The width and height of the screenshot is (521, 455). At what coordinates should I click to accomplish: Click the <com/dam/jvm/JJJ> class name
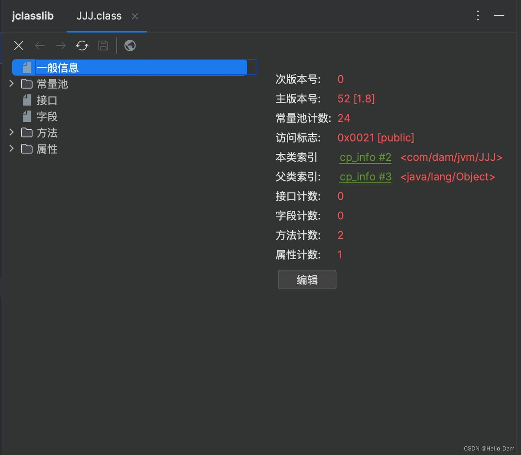click(x=451, y=157)
